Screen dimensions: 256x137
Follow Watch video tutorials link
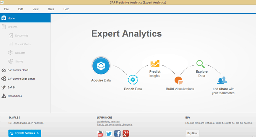108,121
